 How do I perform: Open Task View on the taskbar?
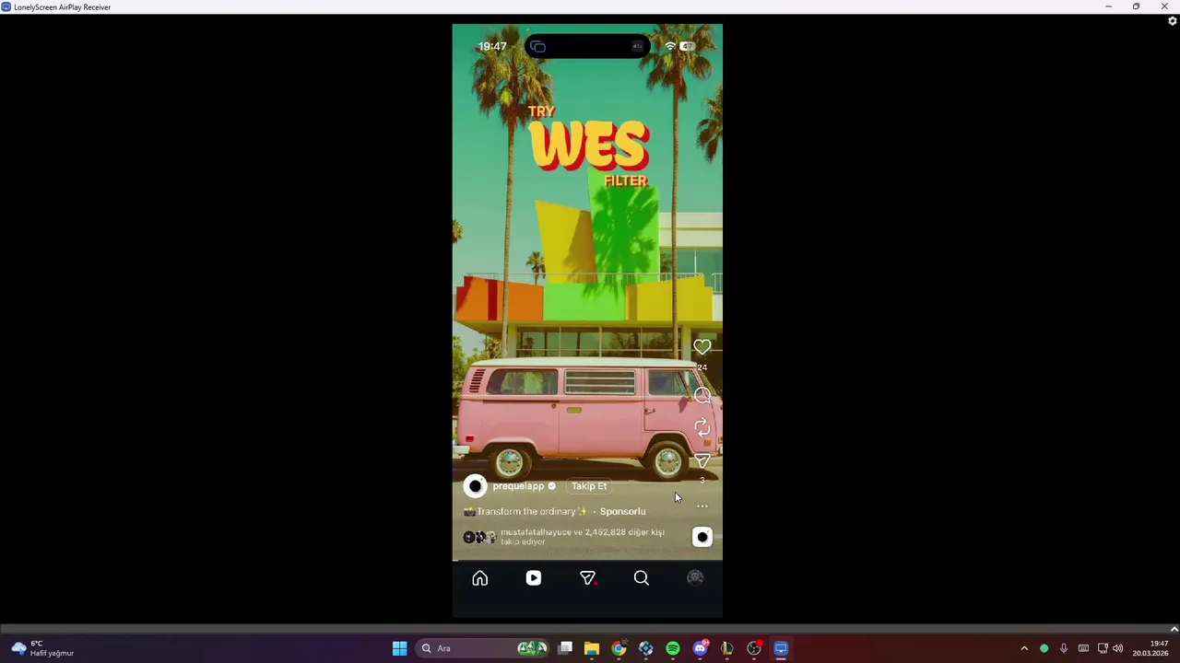tap(565, 648)
